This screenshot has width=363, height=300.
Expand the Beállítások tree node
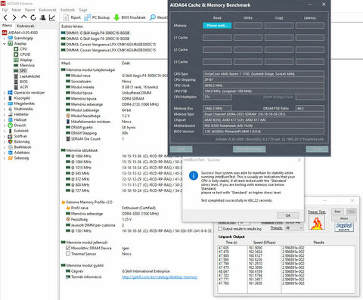[x=5, y=147]
